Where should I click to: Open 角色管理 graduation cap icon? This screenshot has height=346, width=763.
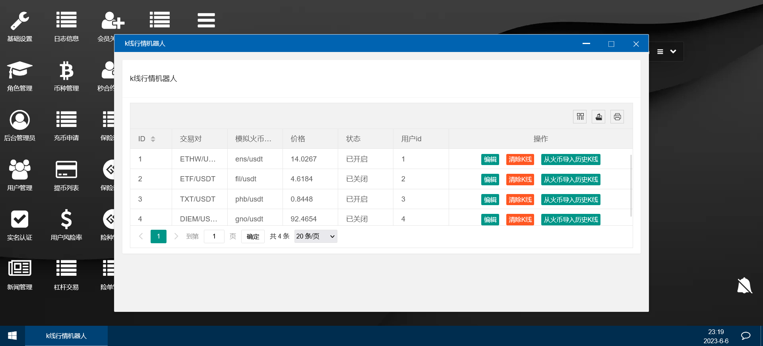click(19, 71)
